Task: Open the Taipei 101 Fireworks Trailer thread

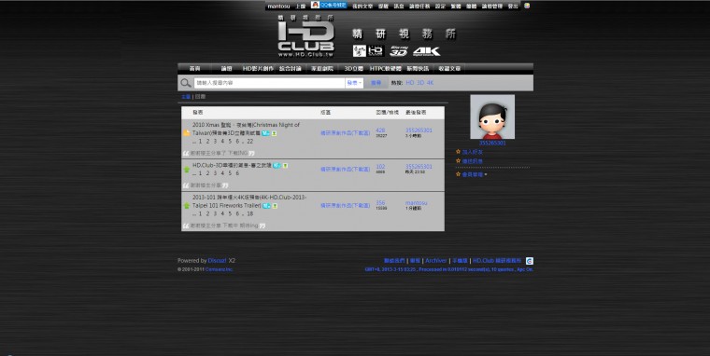Action: (x=249, y=201)
